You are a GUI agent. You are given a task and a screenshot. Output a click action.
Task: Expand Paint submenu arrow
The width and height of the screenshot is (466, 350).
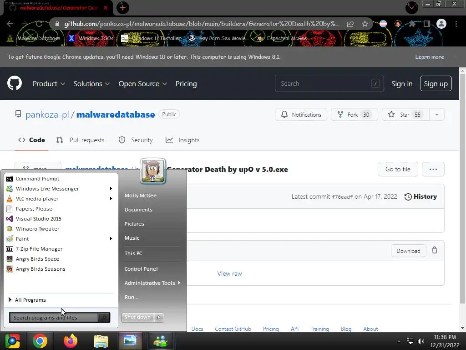[111, 239]
